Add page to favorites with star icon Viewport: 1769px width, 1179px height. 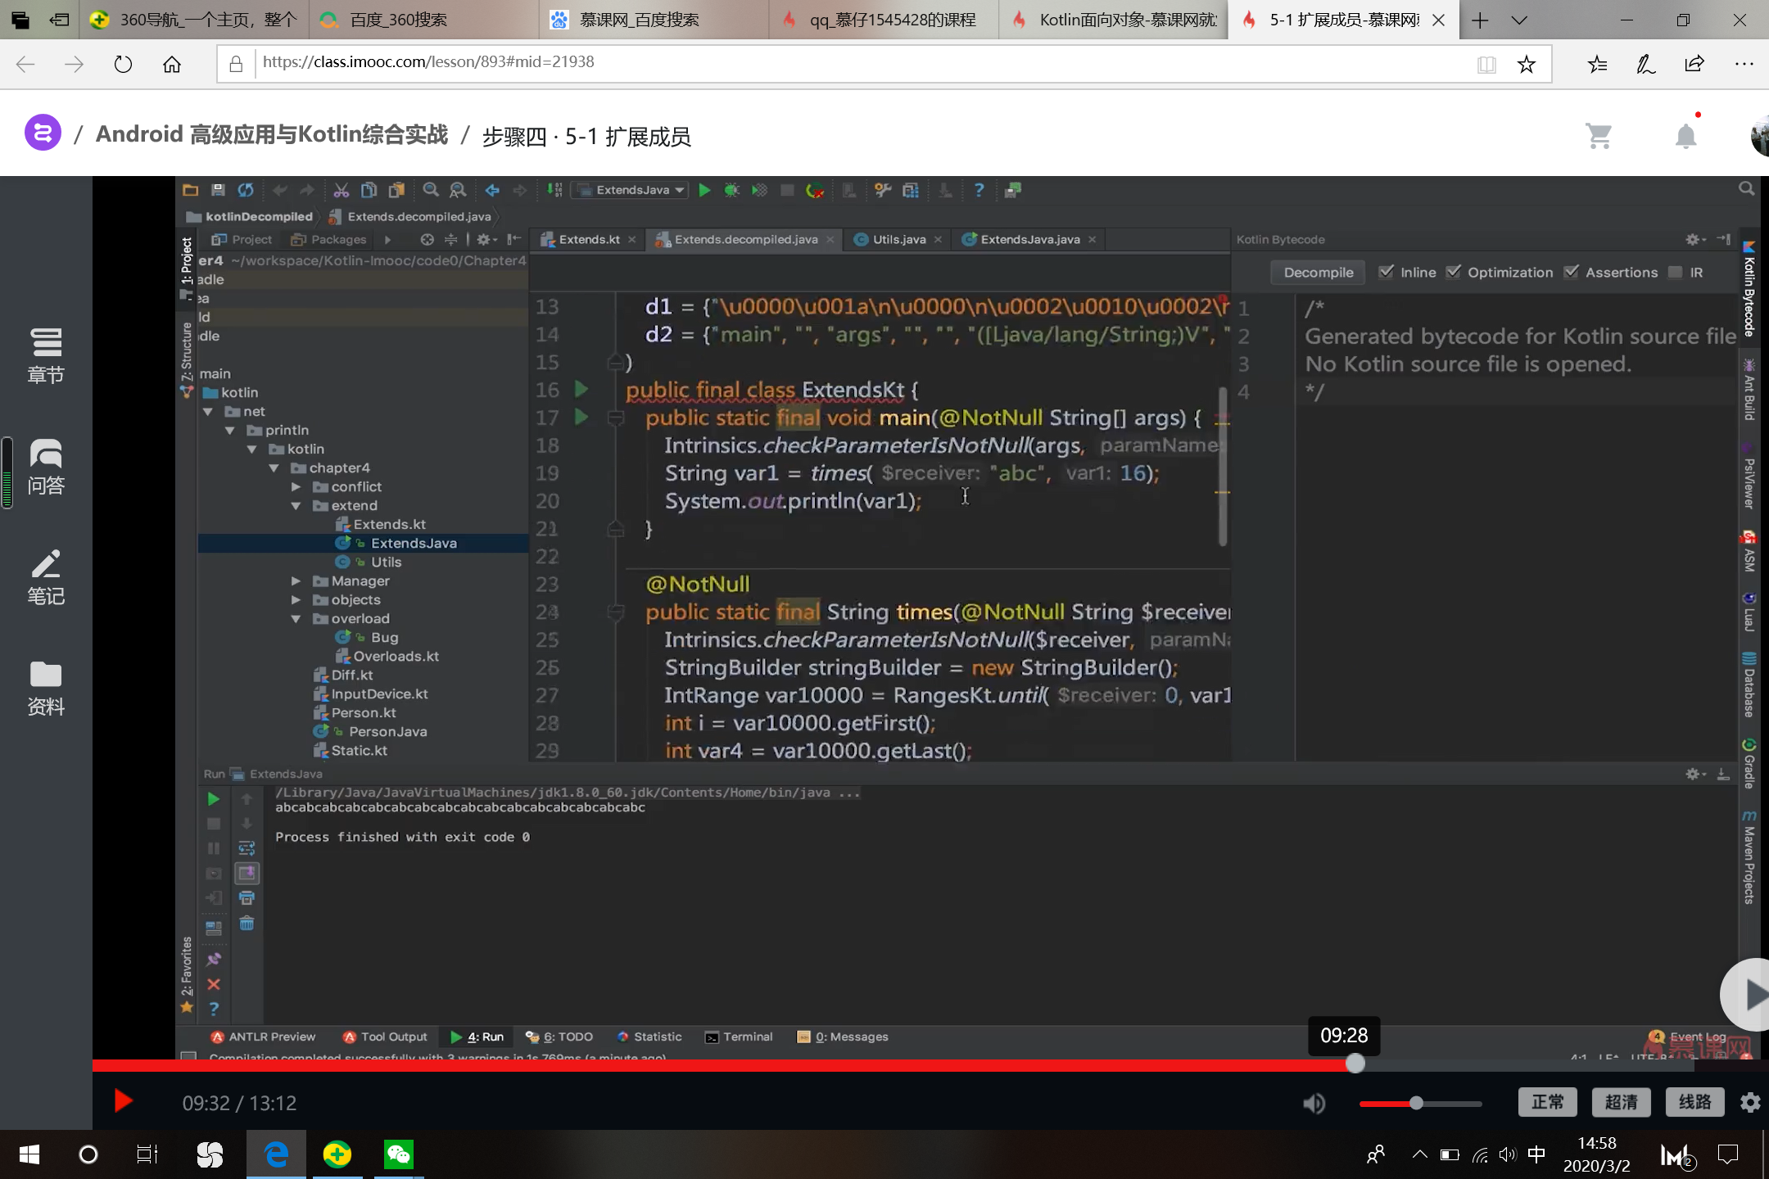point(1526,64)
